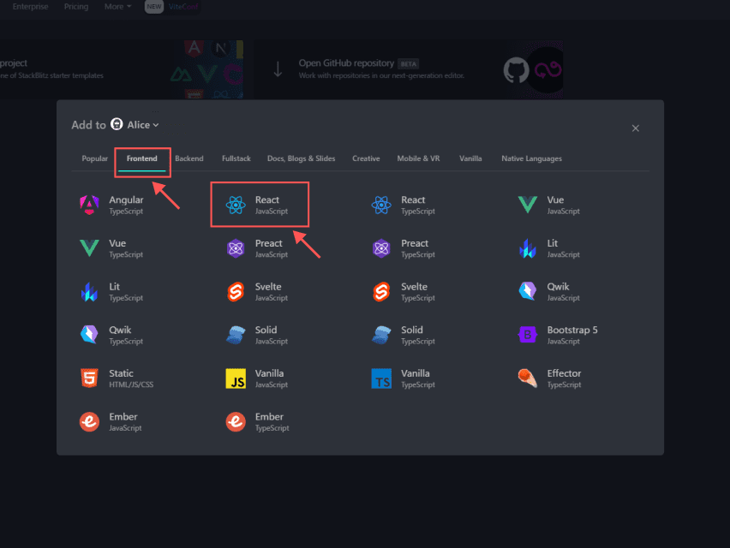This screenshot has height=548, width=730.
Task: Go to the Mobile & VR tab
Action: tap(418, 158)
